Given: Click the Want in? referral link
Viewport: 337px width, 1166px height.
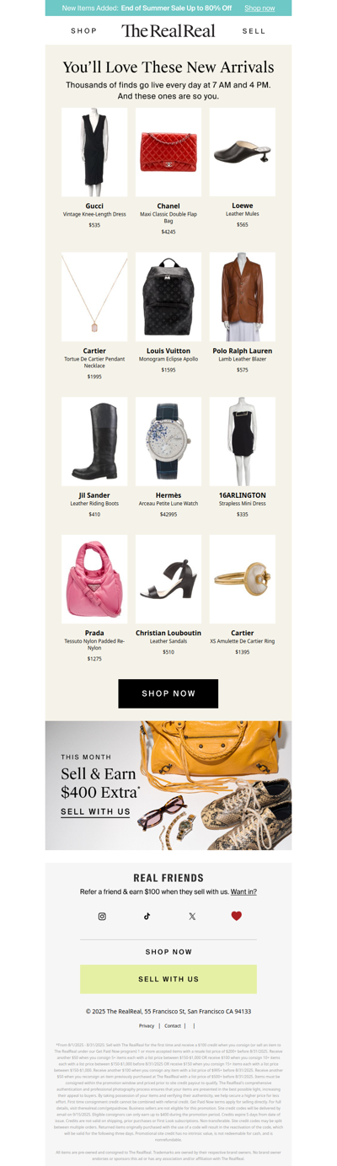Looking at the screenshot, I should [x=243, y=891].
